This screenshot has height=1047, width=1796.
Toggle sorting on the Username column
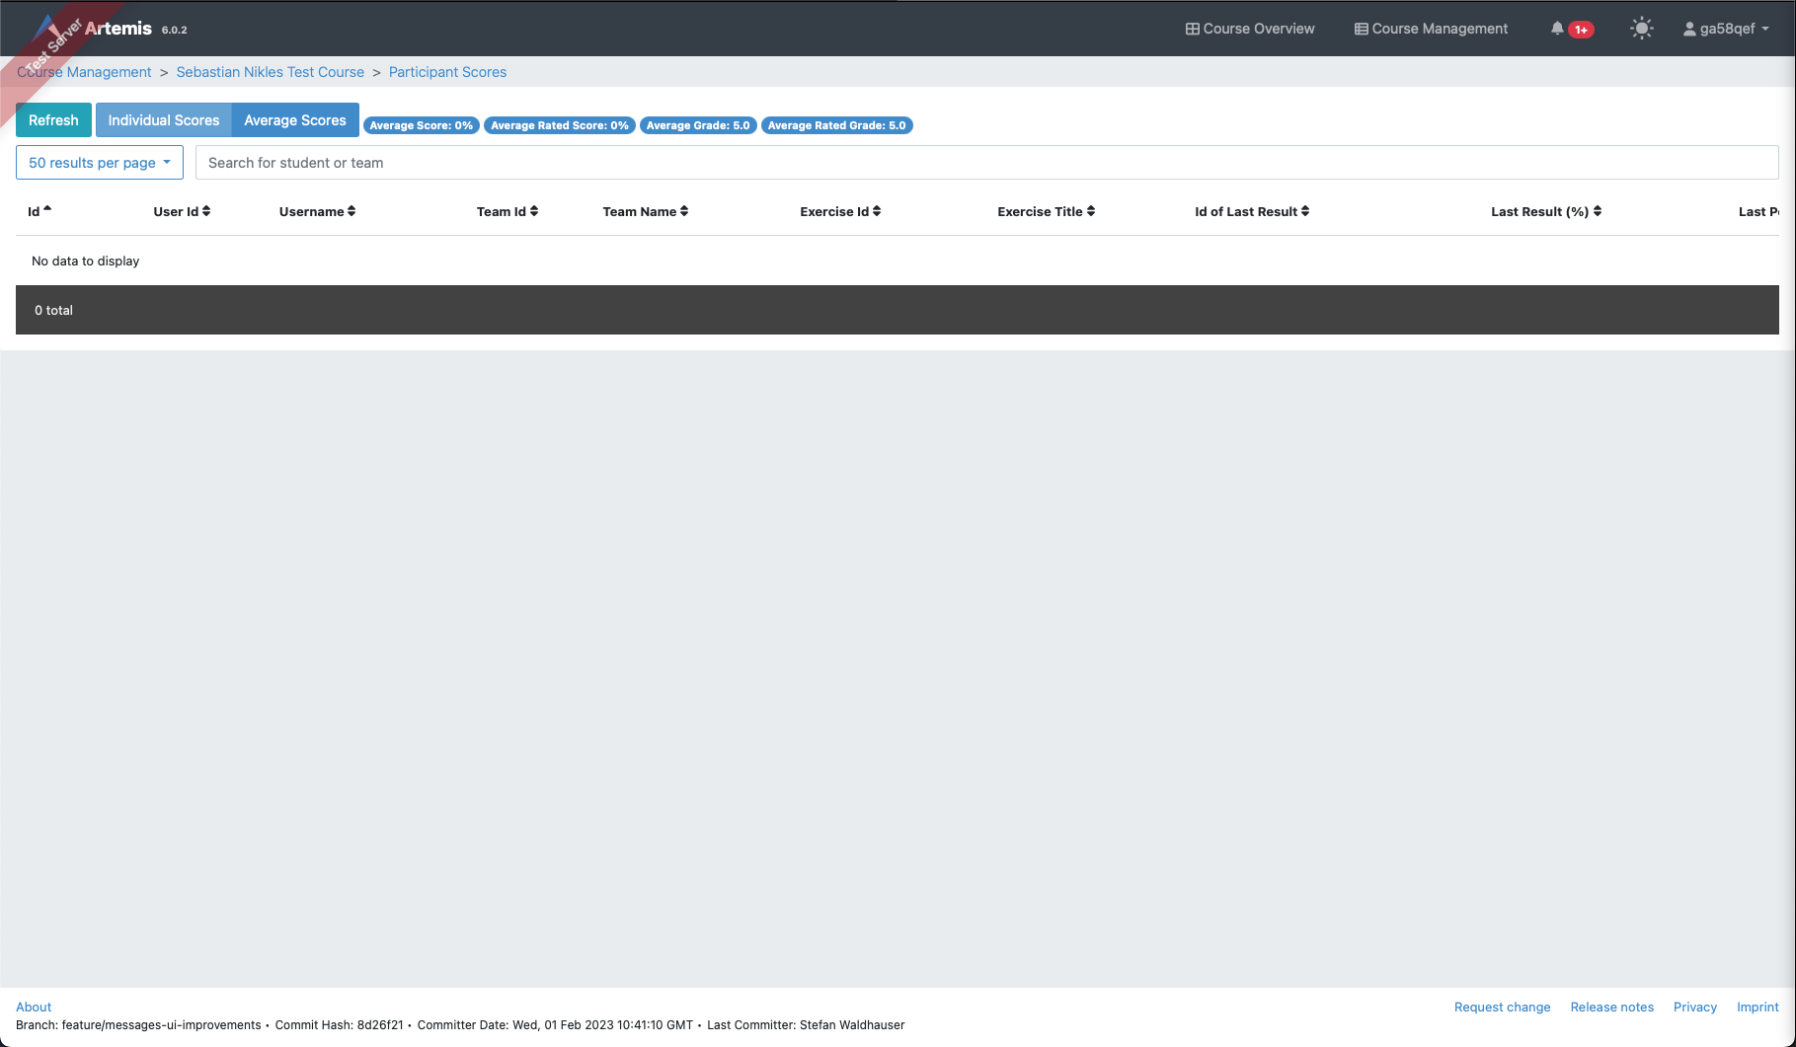(351, 210)
